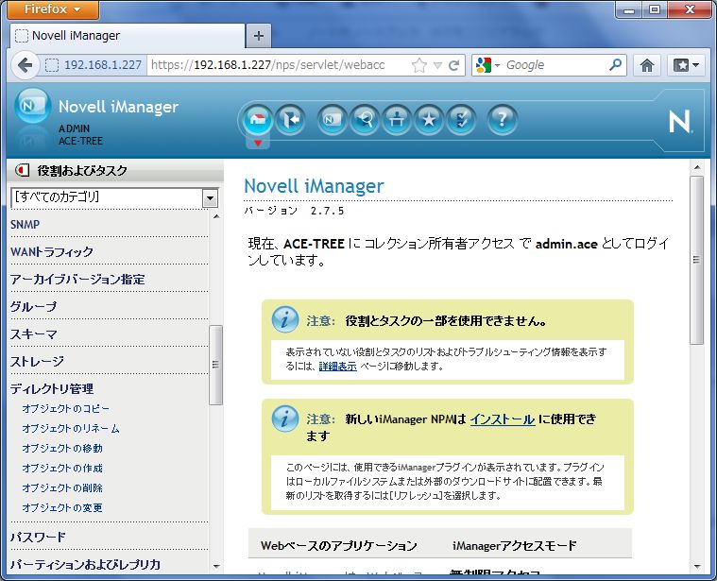This screenshot has width=717, height=581.
Task: Open the Google search engine selector
Action: click(x=487, y=65)
